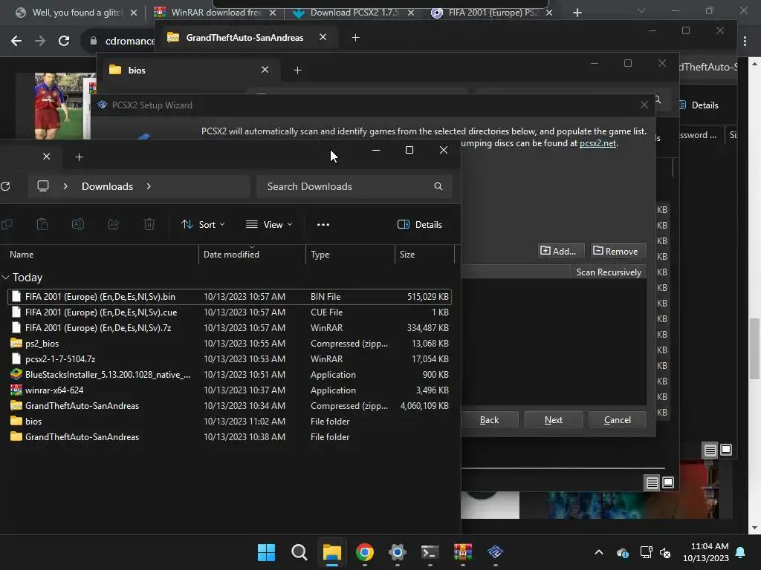This screenshot has height=570, width=761.
Task: Sort by the Size column header
Action: [424, 254]
